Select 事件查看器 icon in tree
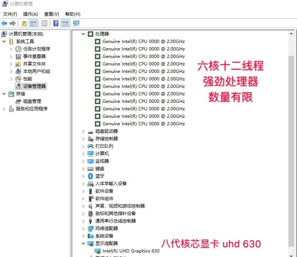This screenshot has height=257, width=297. coord(18,56)
